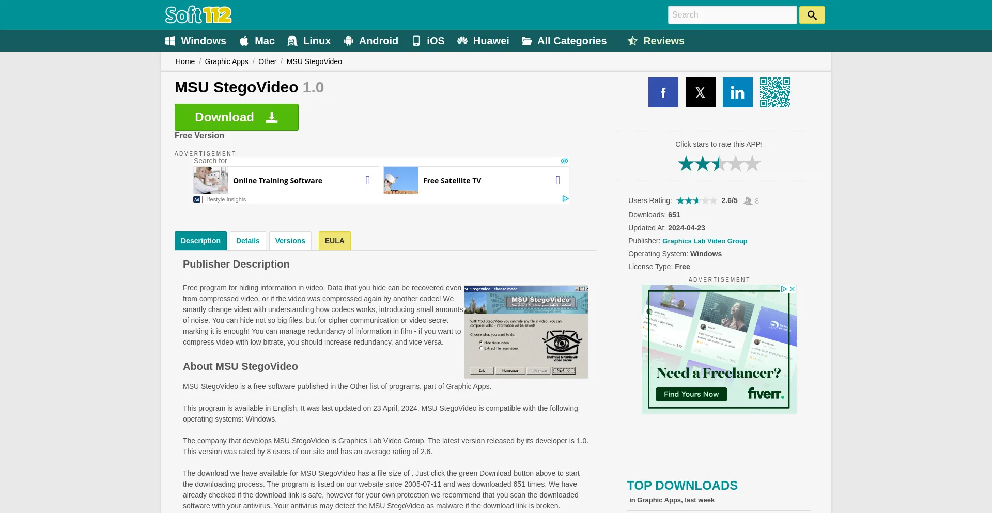The image size is (992, 513).
Task: Open Other breadcrumb link
Action: (267, 61)
